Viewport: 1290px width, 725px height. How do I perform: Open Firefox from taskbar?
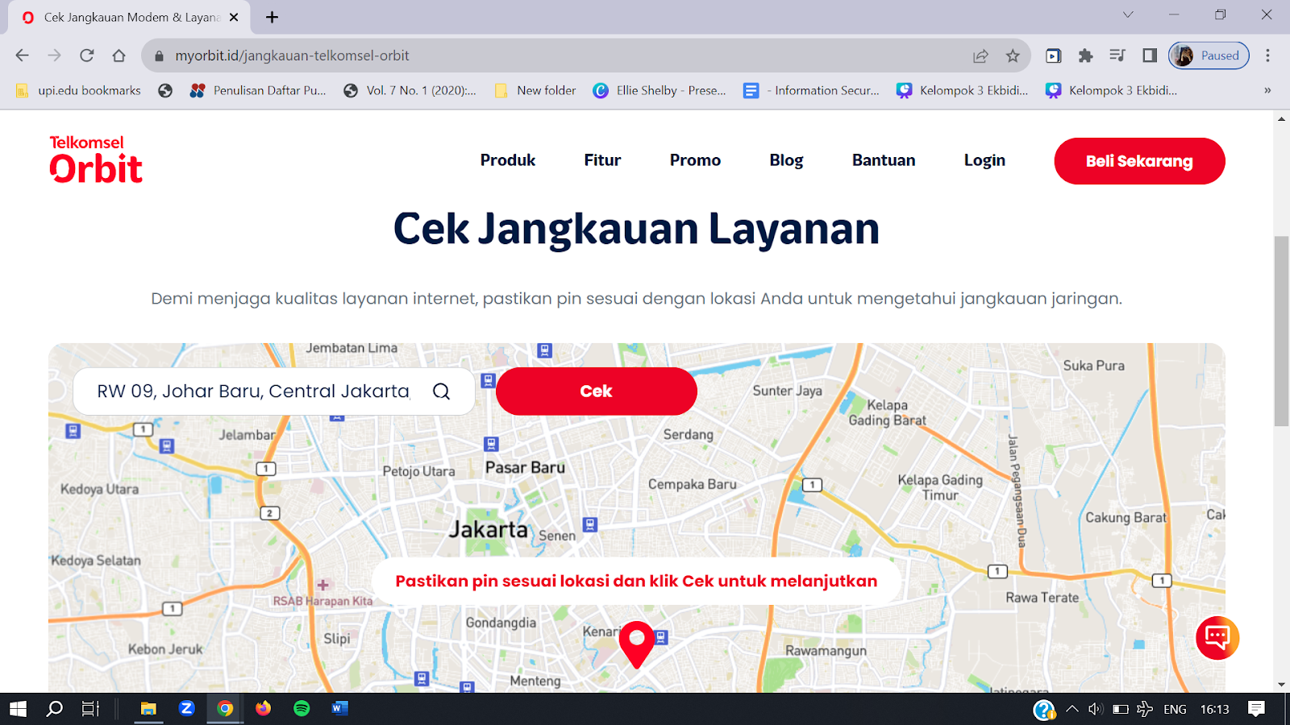click(264, 709)
